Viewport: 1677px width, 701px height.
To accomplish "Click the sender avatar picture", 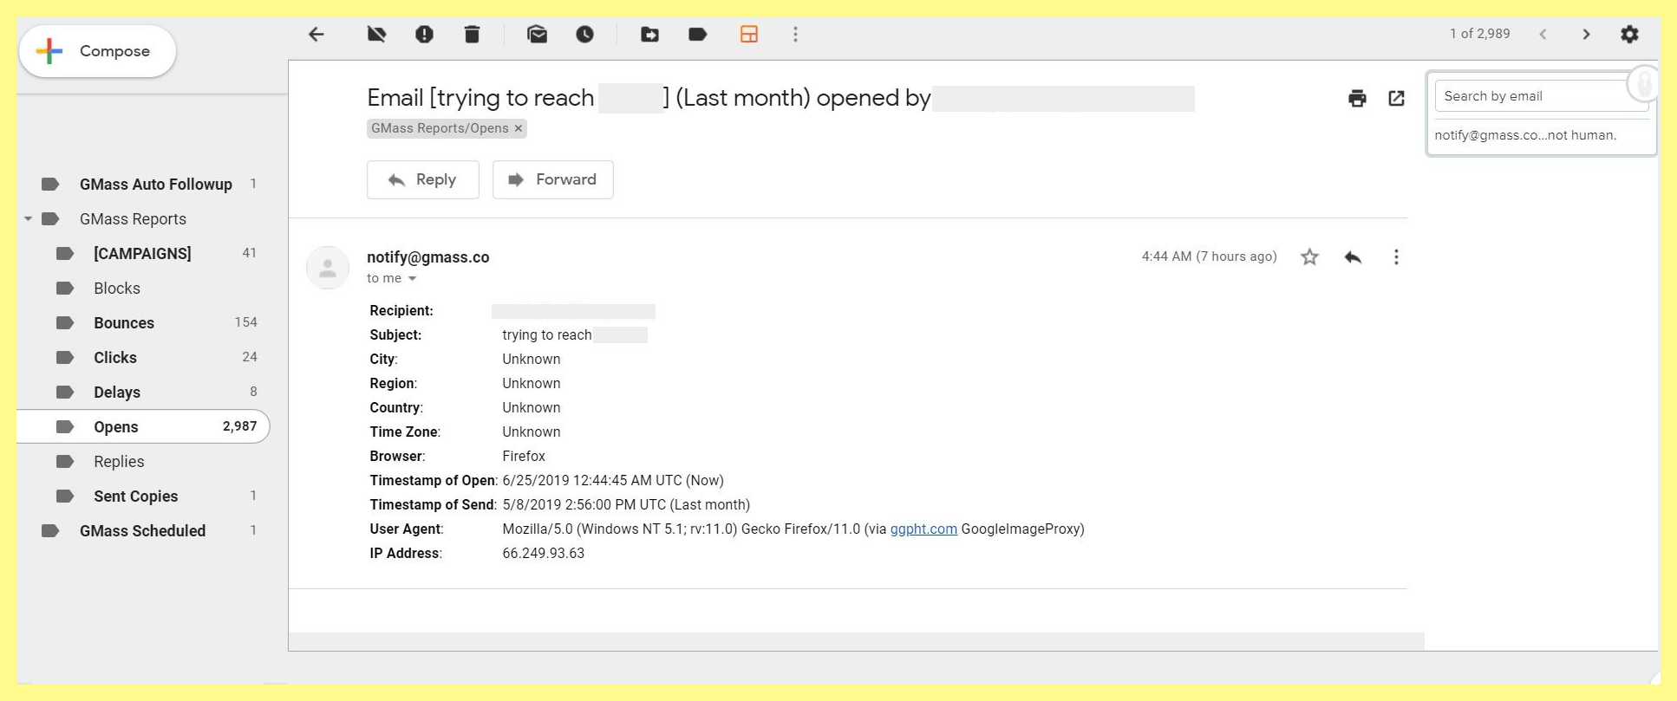I will pos(328,268).
